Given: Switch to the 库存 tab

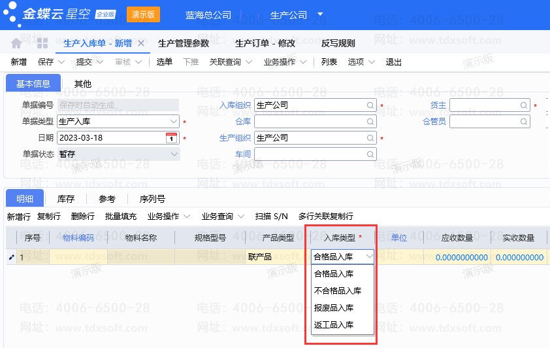Looking at the screenshot, I should (x=66, y=199).
